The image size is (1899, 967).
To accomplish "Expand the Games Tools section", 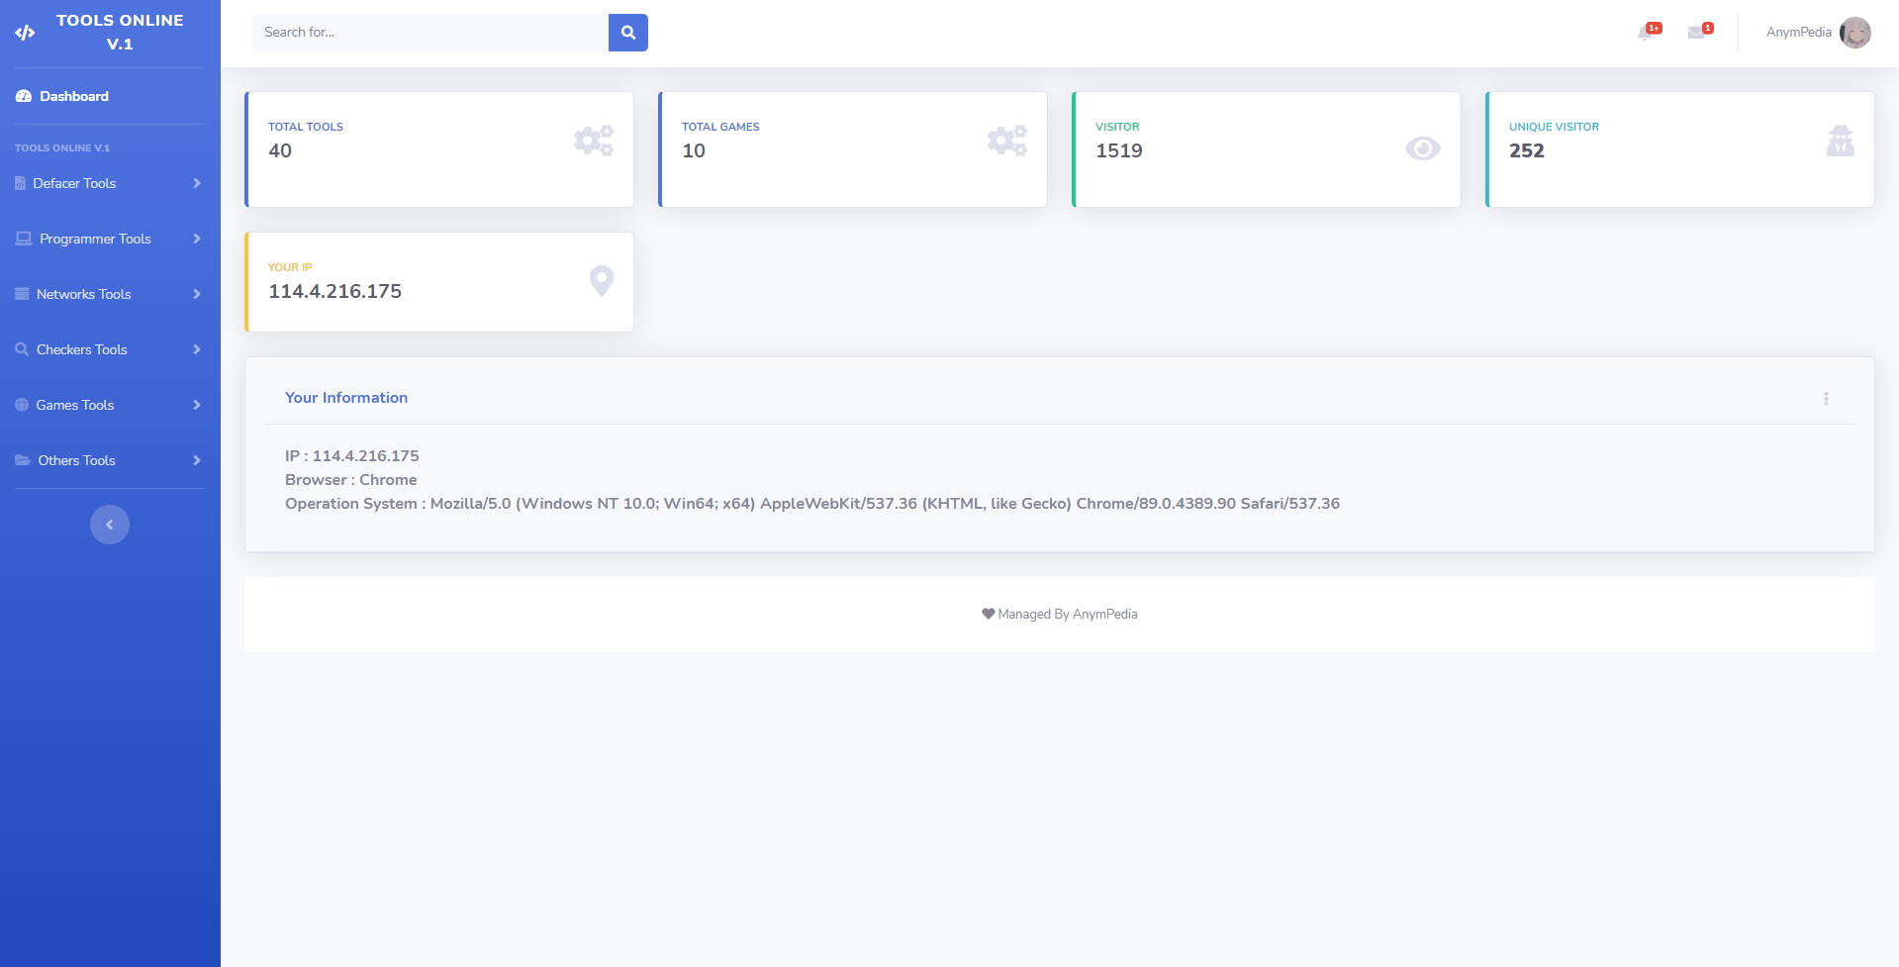I will [75, 405].
